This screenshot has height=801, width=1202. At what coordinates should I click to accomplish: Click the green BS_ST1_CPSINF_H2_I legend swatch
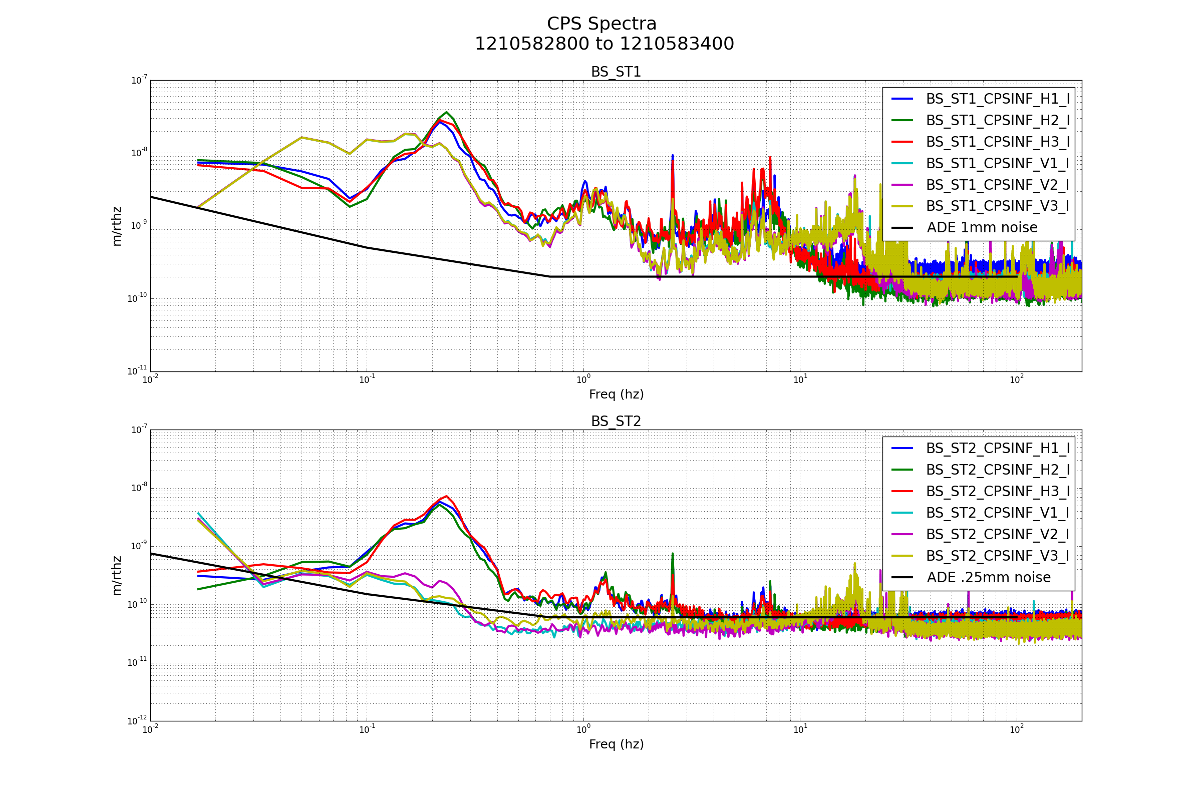(902, 120)
